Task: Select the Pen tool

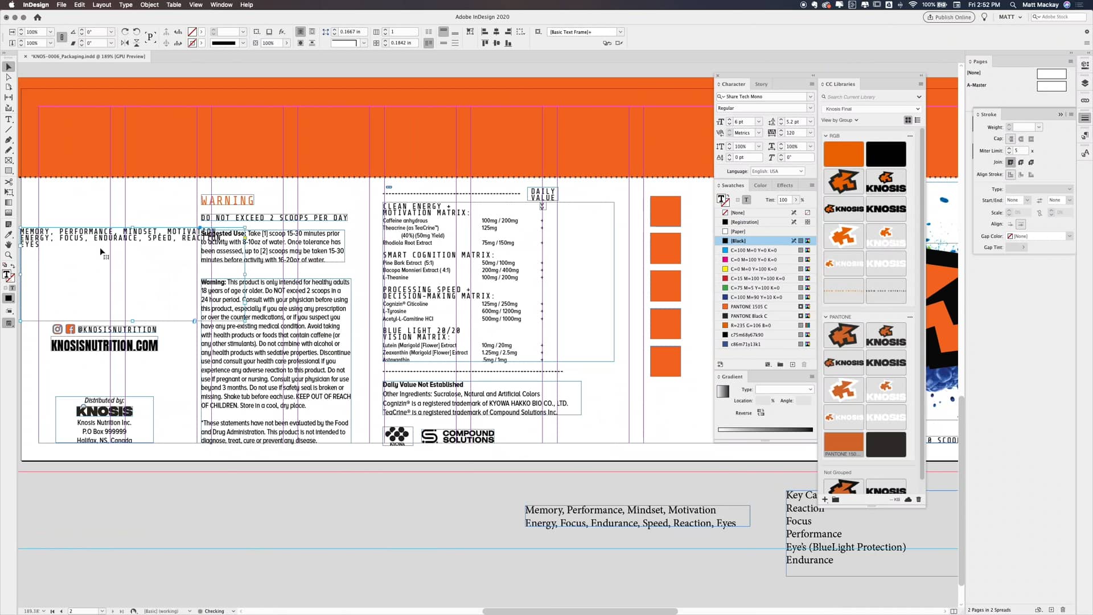Action: 9,140
